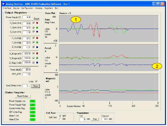Click the red X_Accl color swatch
Image resolution: width=167 pixels, height=126 pixels.
point(37,38)
